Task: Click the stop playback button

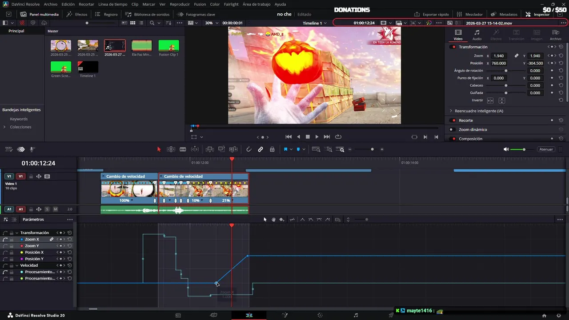Action: [x=308, y=137]
